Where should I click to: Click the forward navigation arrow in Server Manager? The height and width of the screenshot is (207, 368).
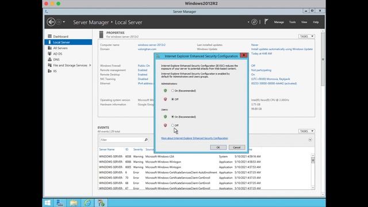coord(59,22)
